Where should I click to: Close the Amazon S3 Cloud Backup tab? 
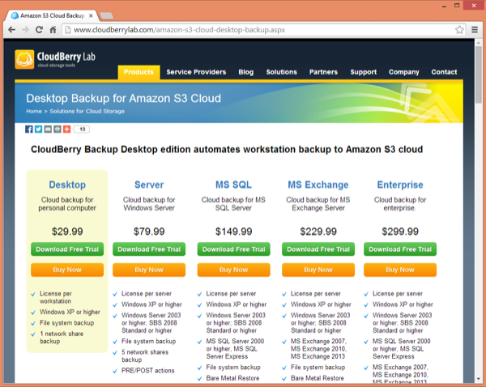[x=91, y=15]
